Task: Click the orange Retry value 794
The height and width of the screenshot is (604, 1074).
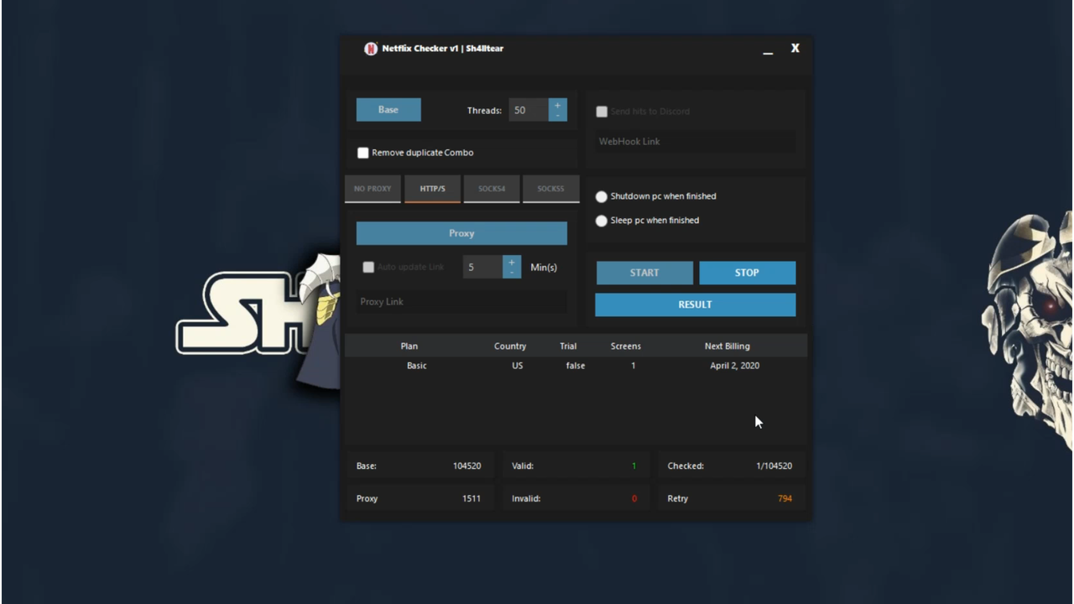Action: click(x=785, y=498)
